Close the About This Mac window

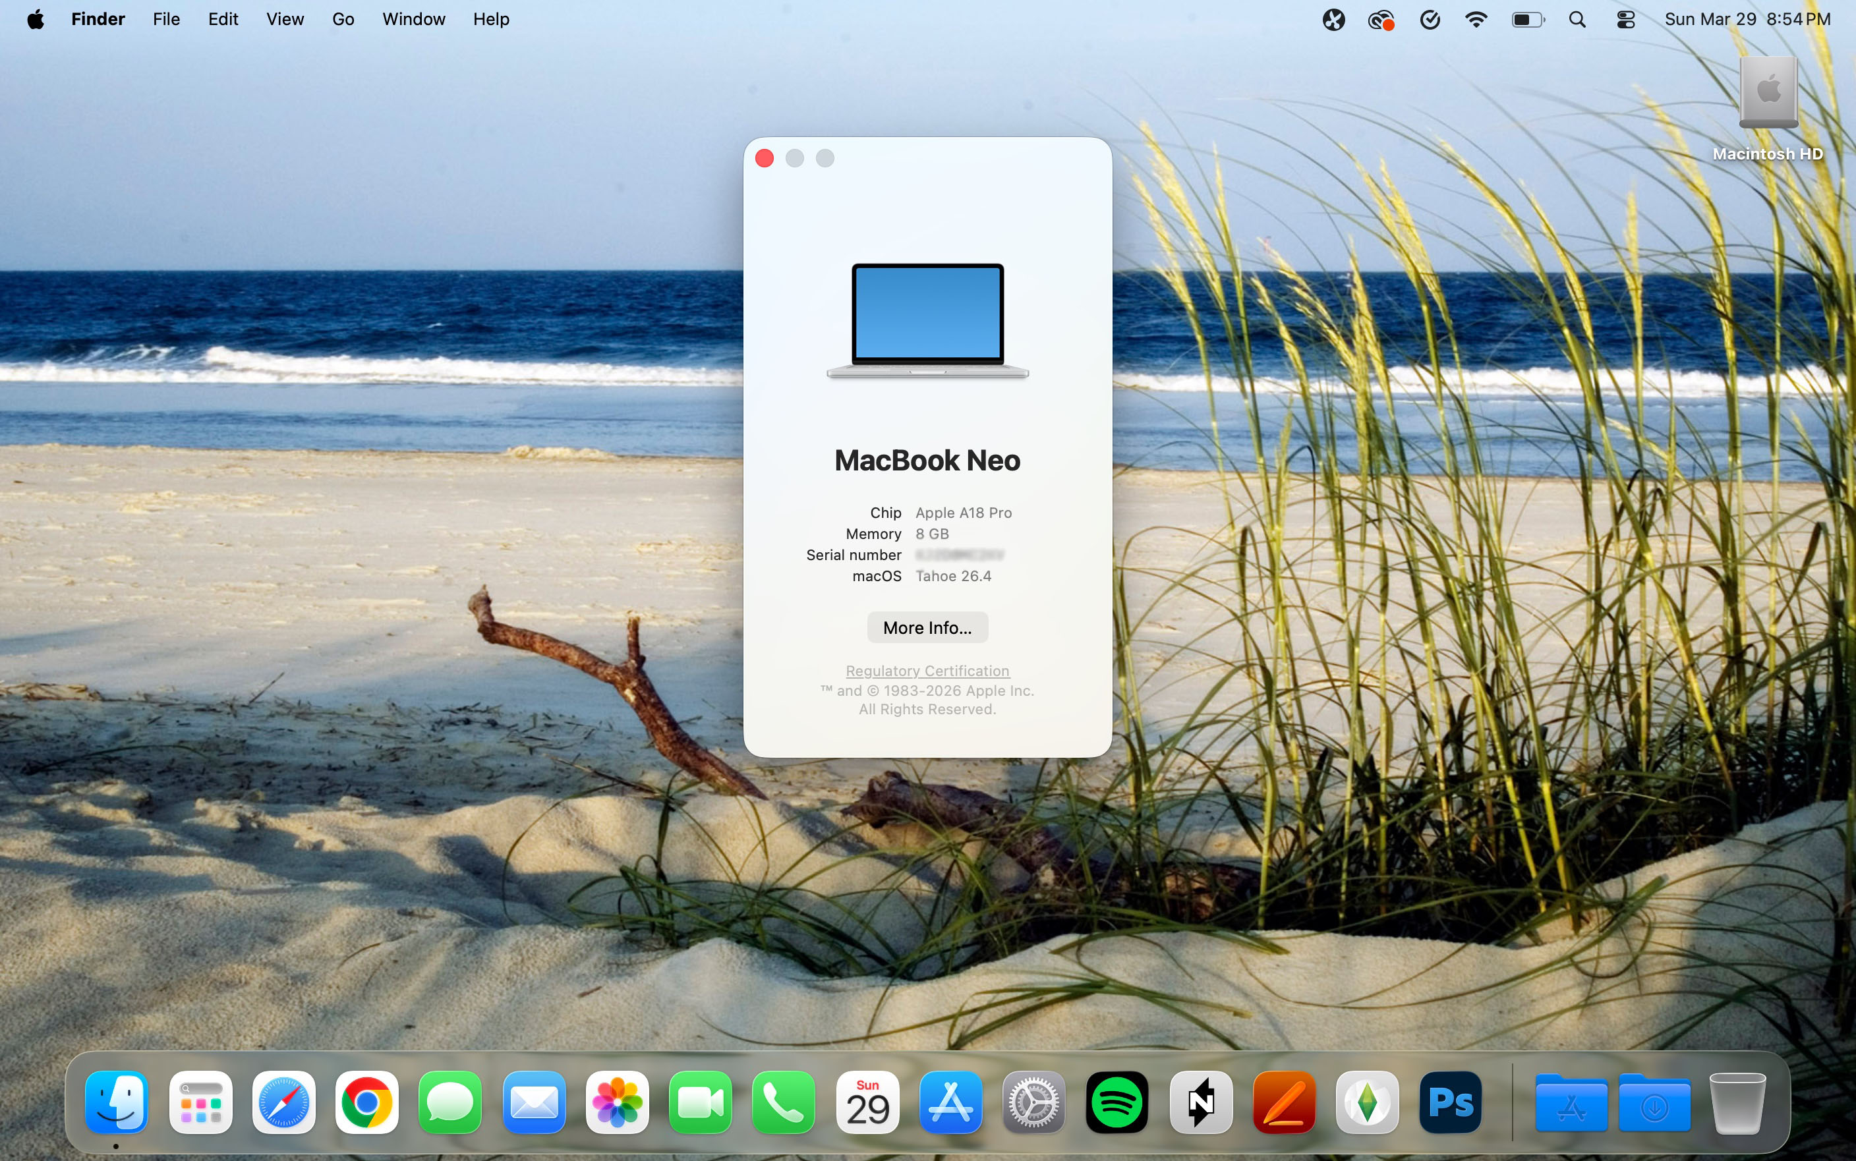coord(764,158)
